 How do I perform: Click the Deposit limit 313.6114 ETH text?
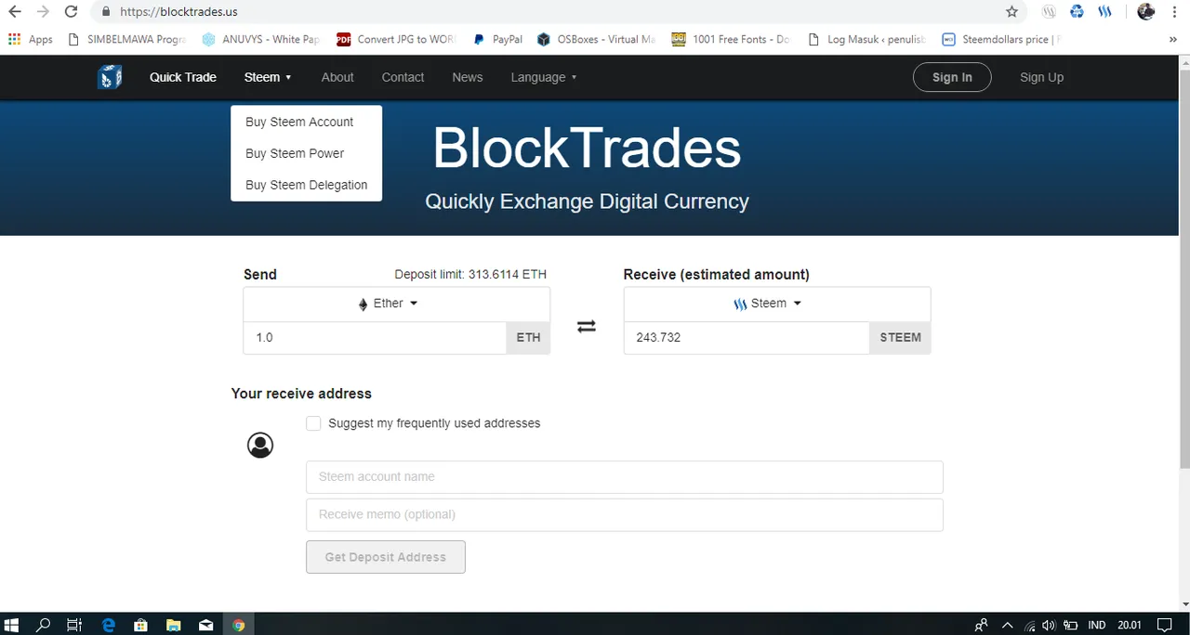click(x=470, y=274)
